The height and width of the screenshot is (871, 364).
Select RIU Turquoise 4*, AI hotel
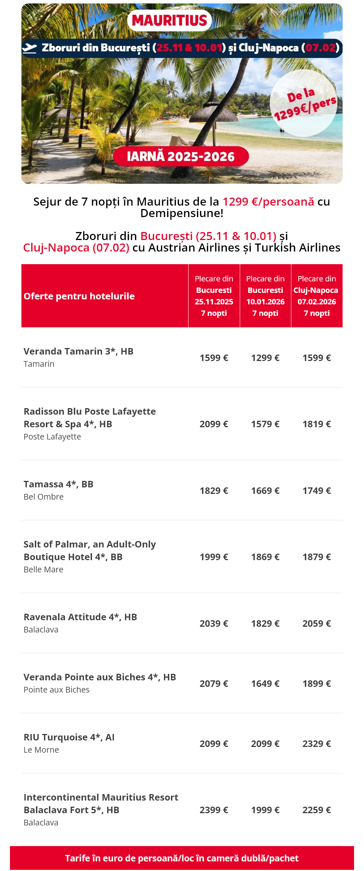(69, 737)
